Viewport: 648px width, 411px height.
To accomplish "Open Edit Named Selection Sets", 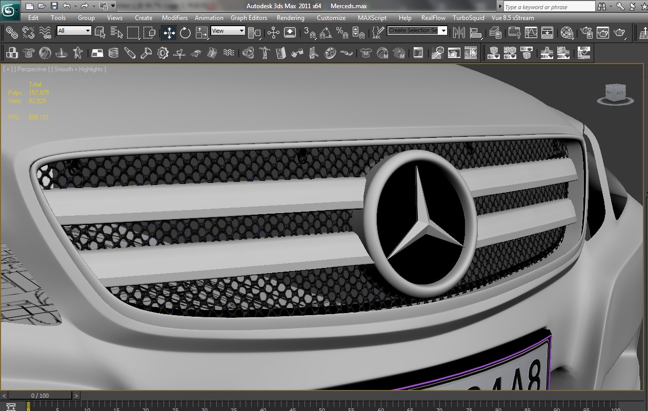I will coord(377,33).
